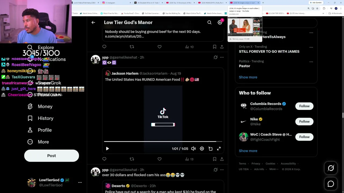344x193 pixels.
Task: Open more options for the 30 dollars post
Action: coord(222,170)
